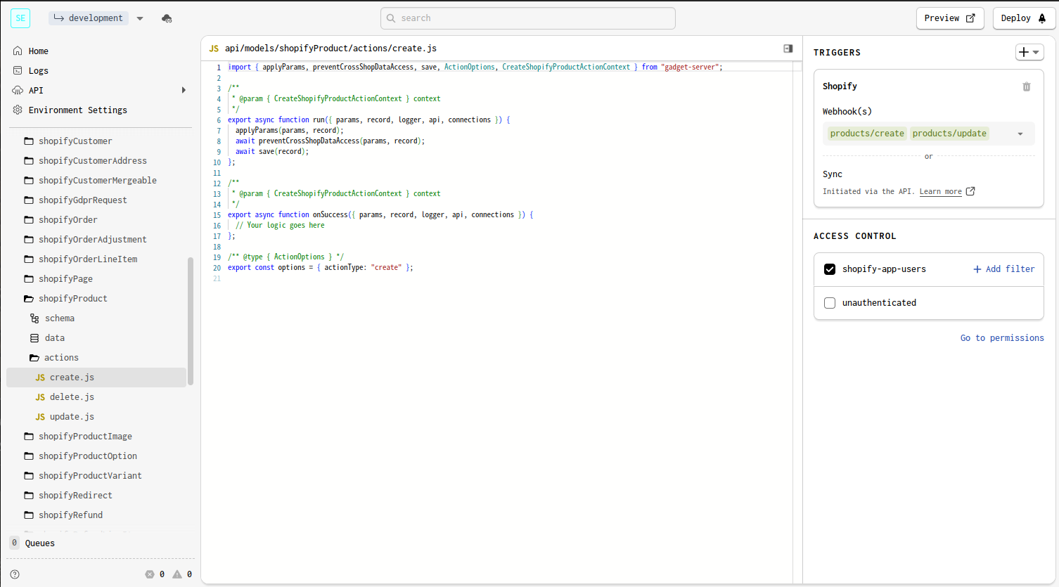Click the products/create webhook tag
This screenshot has height=587, width=1059.
(867, 134)
